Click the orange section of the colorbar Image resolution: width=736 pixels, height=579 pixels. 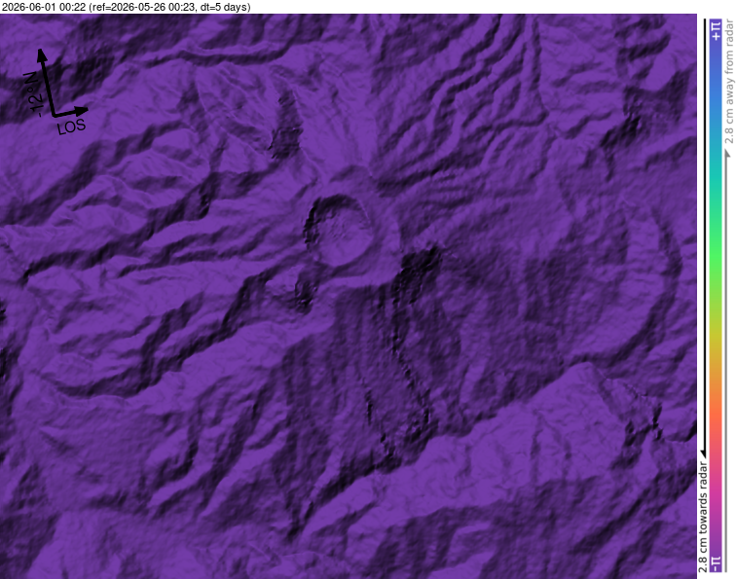click(716, 394)
